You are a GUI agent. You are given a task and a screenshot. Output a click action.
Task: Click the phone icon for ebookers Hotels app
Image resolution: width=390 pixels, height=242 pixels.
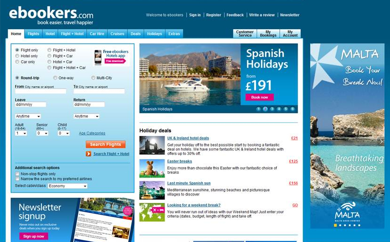tap(98, 57)
